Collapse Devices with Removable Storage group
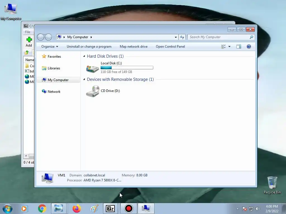Viewport: 286px width, 214px height. tap(84, 79)
